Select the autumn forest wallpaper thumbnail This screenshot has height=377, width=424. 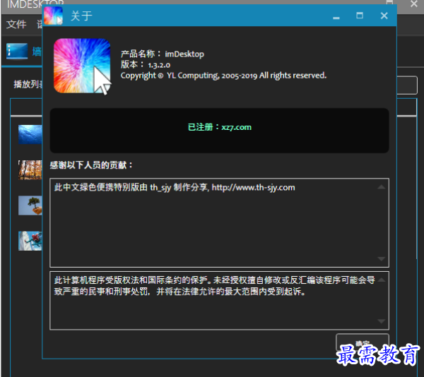point(30,170)
